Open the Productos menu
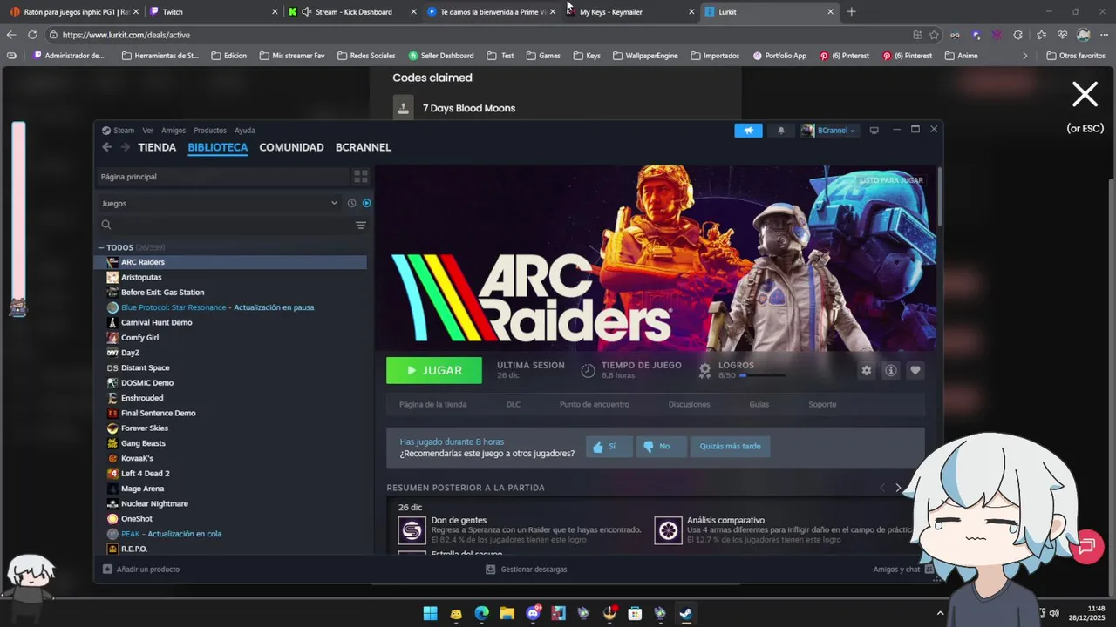This screenshot has width=1116, height=627. (210, 131)
